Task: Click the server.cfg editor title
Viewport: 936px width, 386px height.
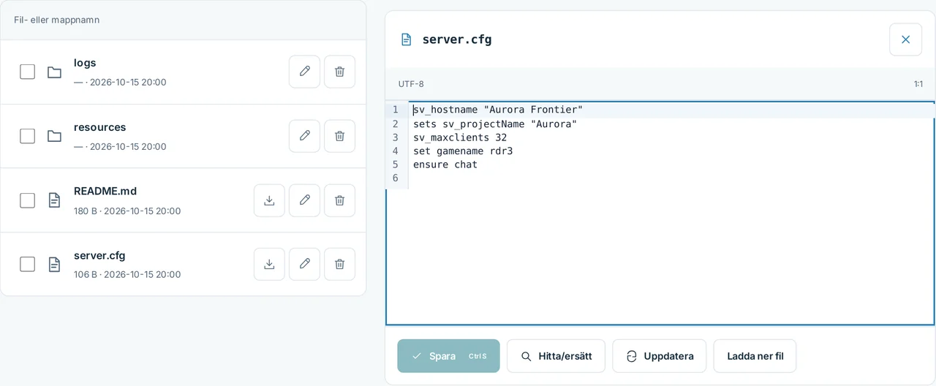Action: [x=457, y=39]
